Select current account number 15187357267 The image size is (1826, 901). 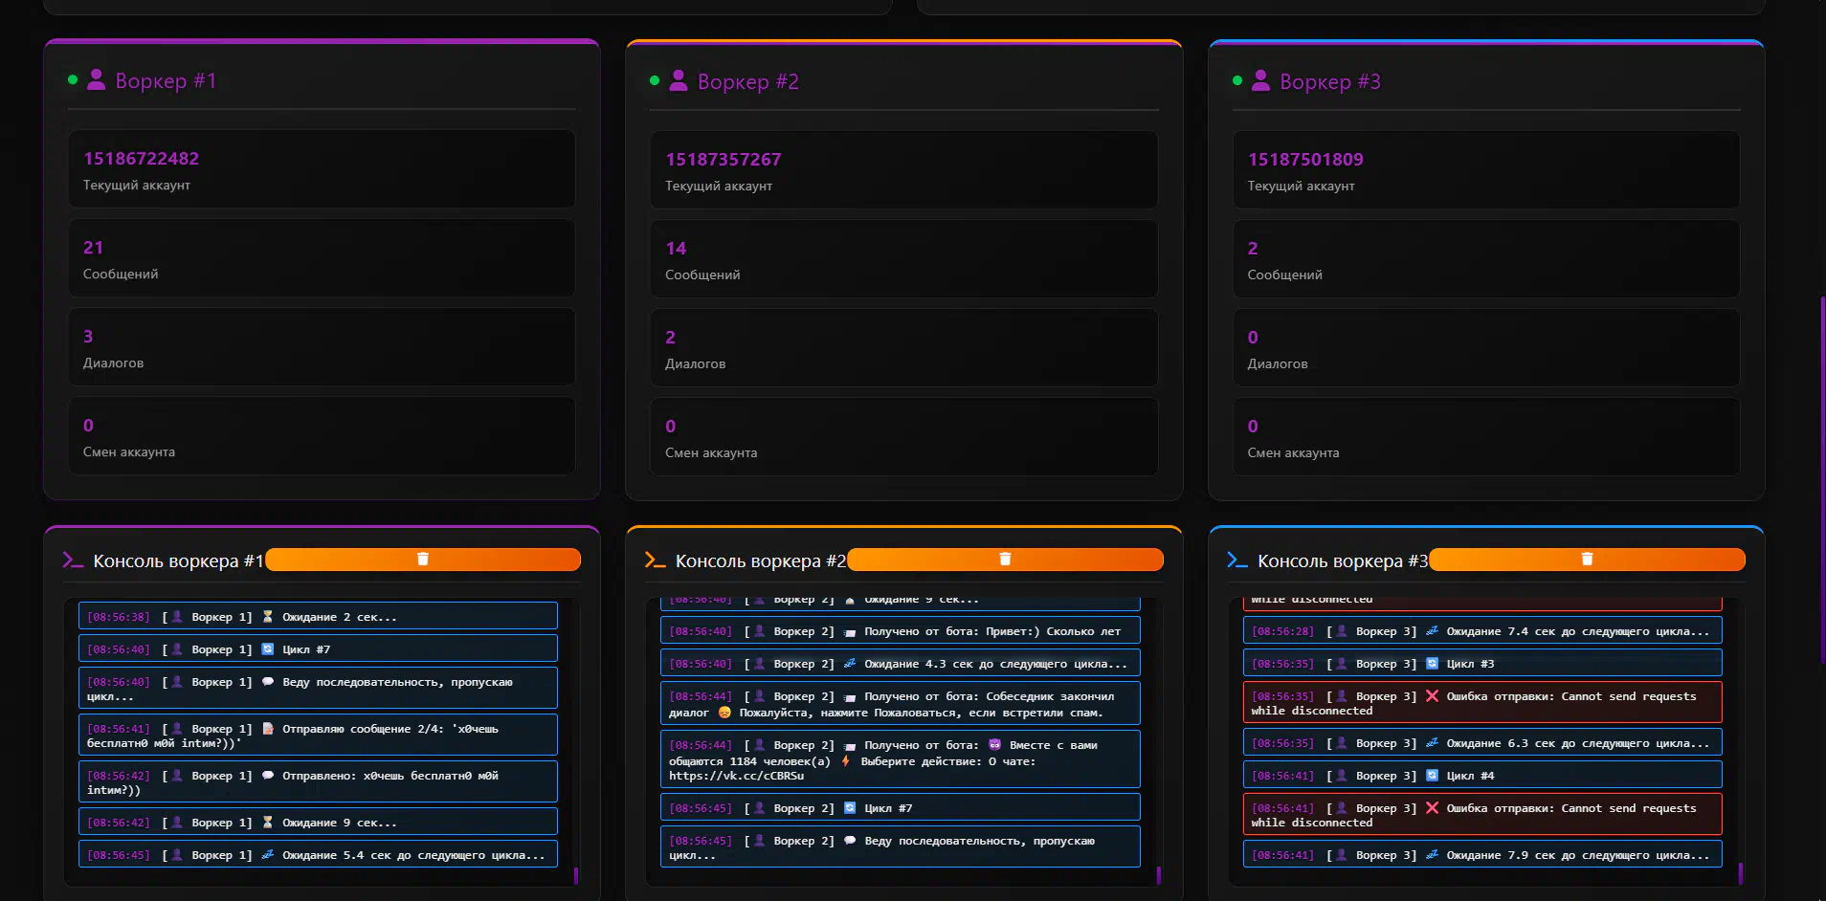(x=723, y=160)
